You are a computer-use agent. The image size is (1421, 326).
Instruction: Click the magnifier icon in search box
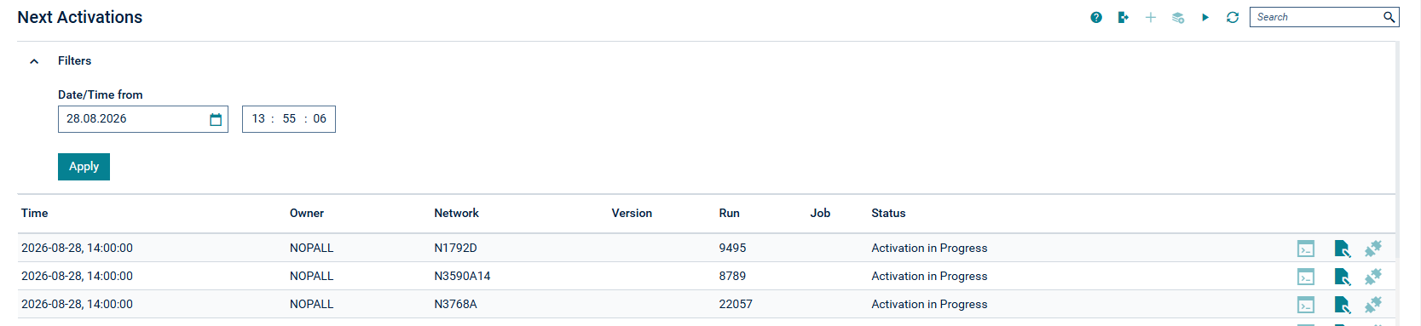(x=1389, y=17)
